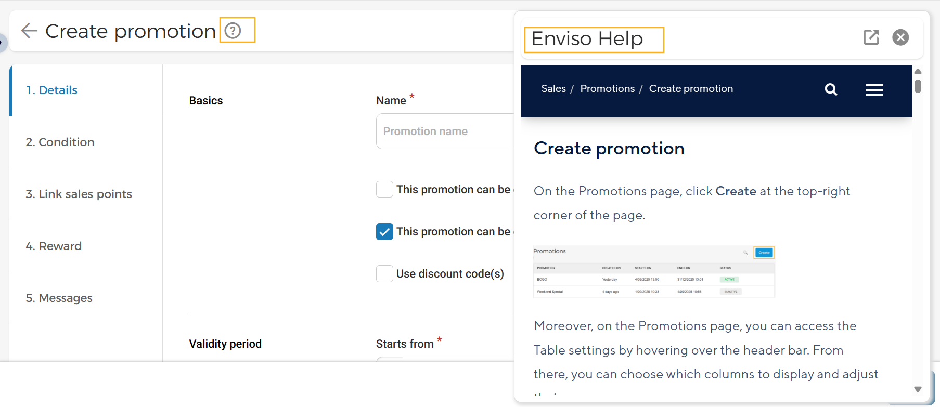Open the help question mark icon
This screenshot has width=940, height=407.
[233, 31]
